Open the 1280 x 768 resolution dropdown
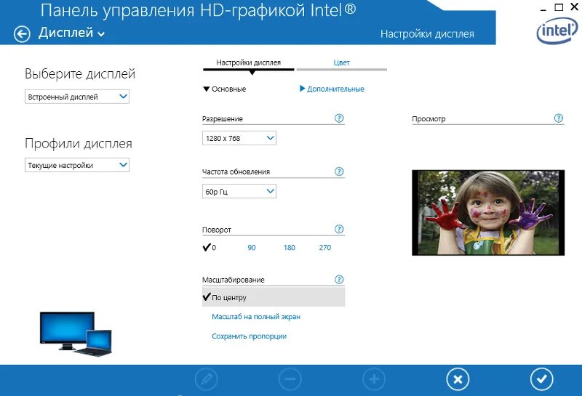 pos(239,138)
